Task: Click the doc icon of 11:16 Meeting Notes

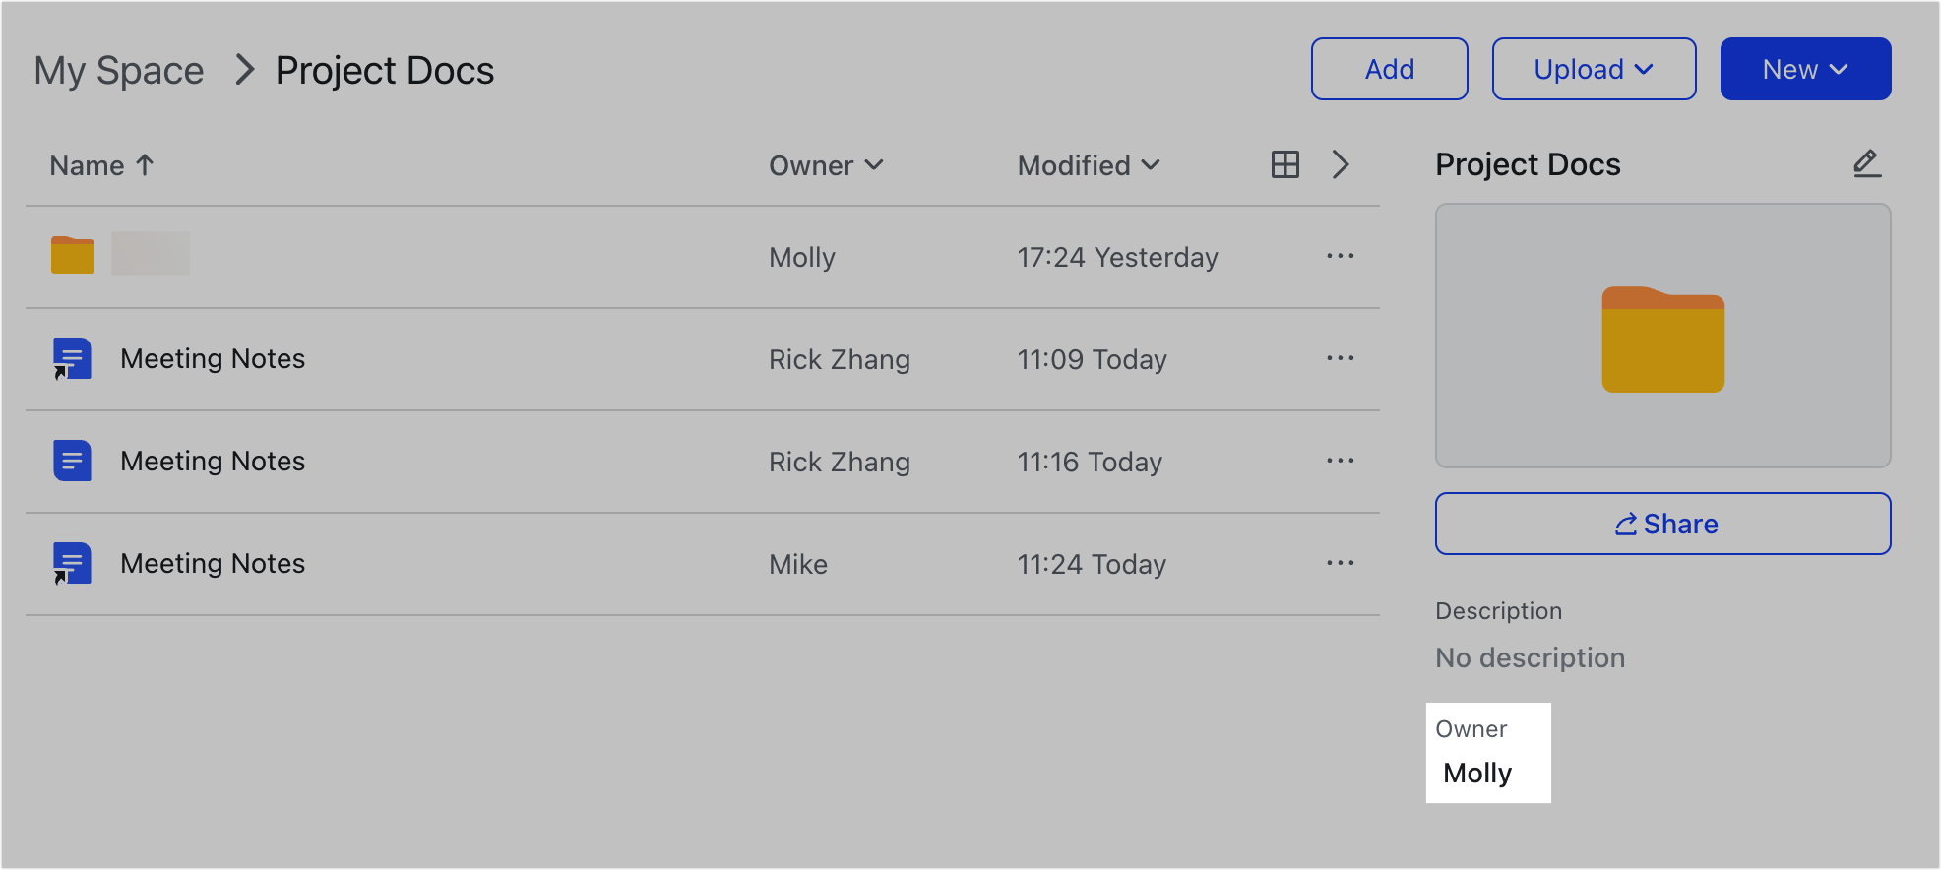Action: coord(72,461)
